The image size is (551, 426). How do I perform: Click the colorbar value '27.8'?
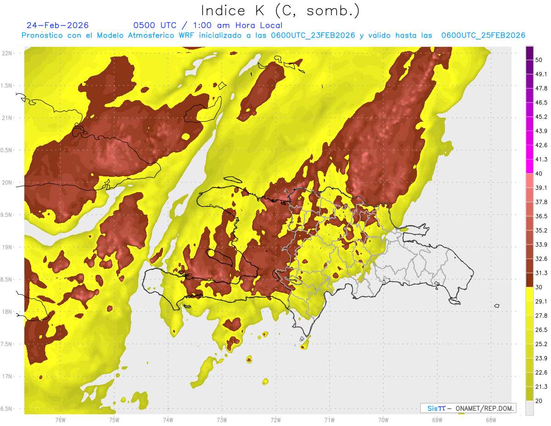click(x=541, y=316)
